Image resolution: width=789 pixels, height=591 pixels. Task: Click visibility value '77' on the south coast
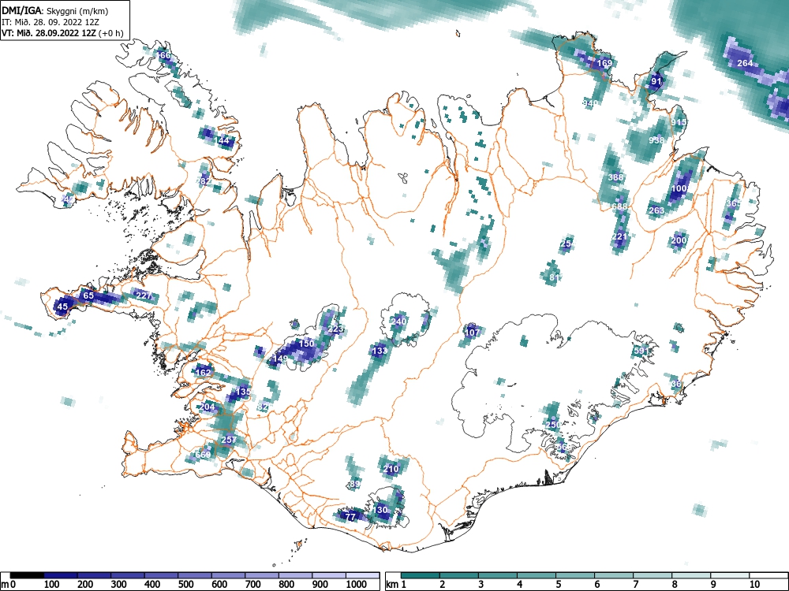pyautogui.click(x=351, y=517)
